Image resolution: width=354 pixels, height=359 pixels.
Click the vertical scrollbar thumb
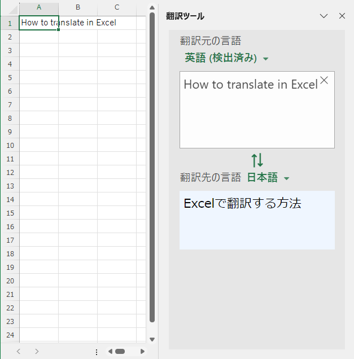click(x=152, y=168)
